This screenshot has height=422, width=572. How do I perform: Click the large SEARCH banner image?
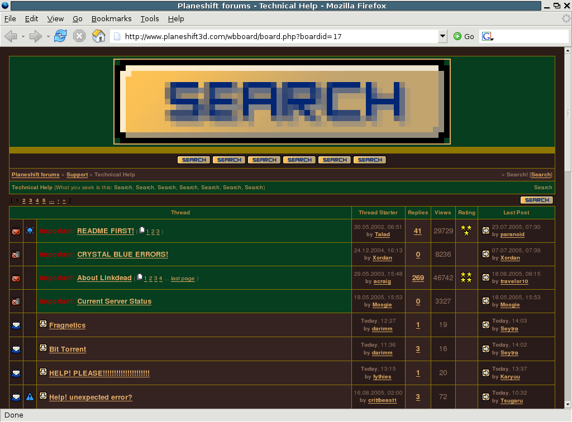(282, 102)
